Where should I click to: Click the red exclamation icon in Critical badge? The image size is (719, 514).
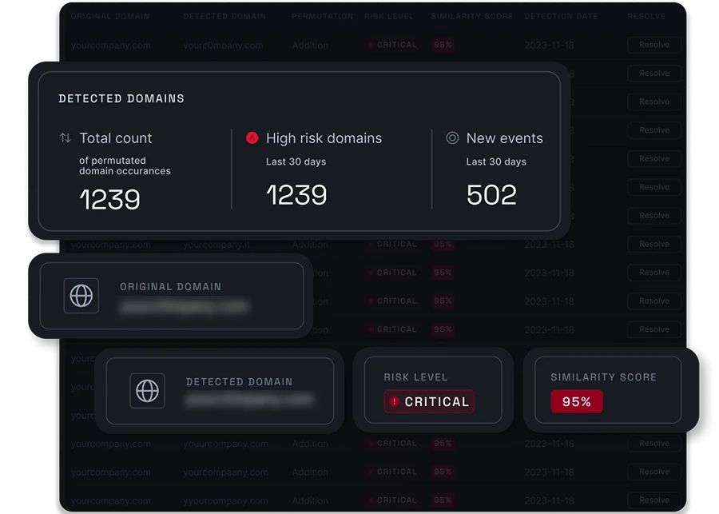pyautogui.click(x=394, y=402)
